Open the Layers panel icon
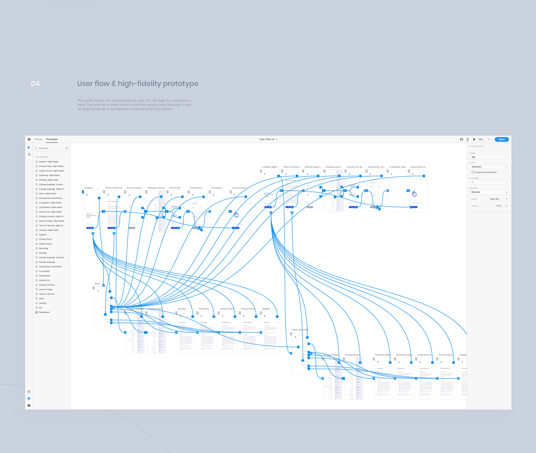Viewport: 536px width, 453px height. tap(29, 399)
